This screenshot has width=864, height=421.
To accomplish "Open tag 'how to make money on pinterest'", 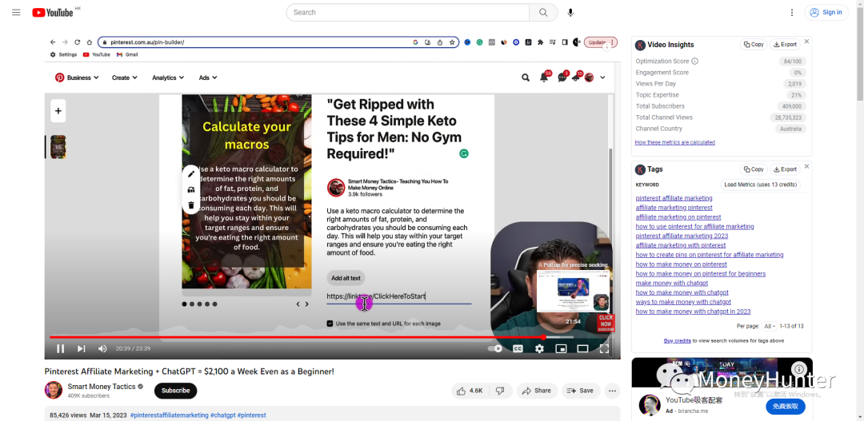I will [x=681, y=264].
